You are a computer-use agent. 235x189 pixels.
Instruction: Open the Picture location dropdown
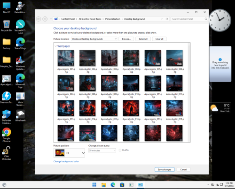click(x=94, y=39)
